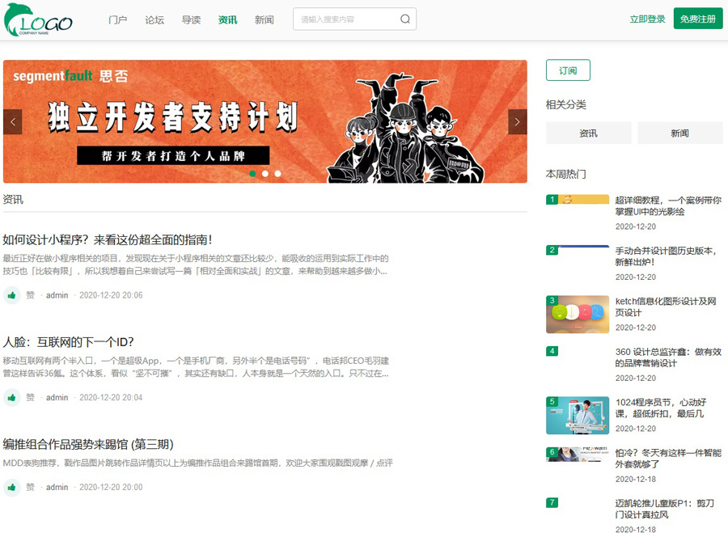Click thumbs-up on 人脸 article
Screen dimensions: 728x533
click(x=12, y=397)
